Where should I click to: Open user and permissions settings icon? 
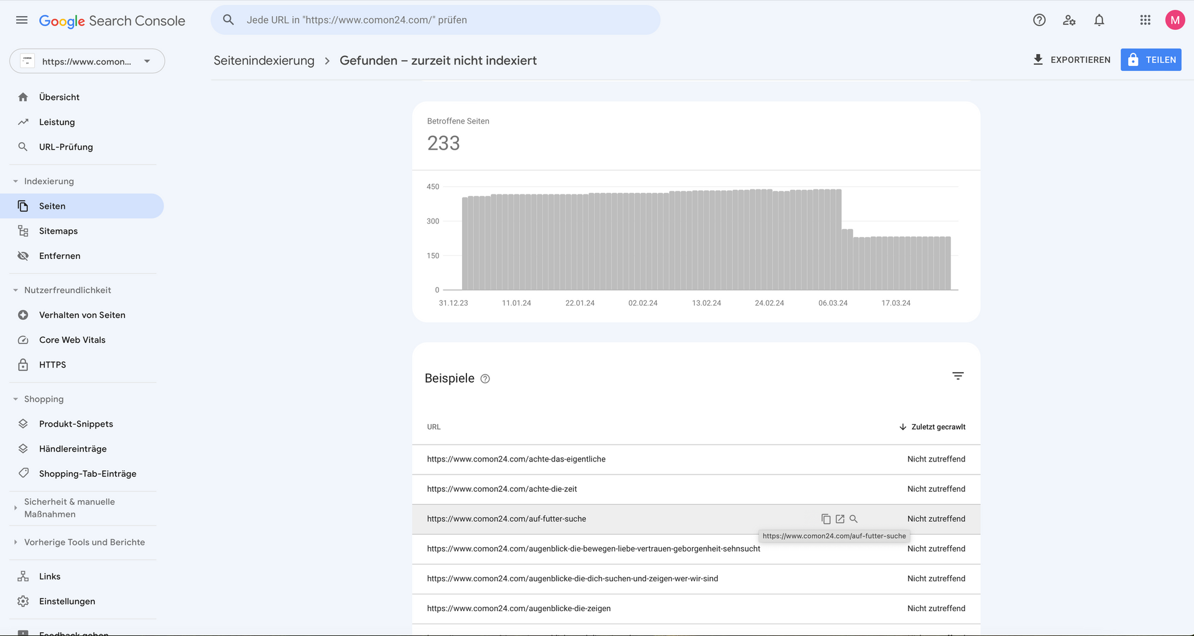coord(1069,20)
